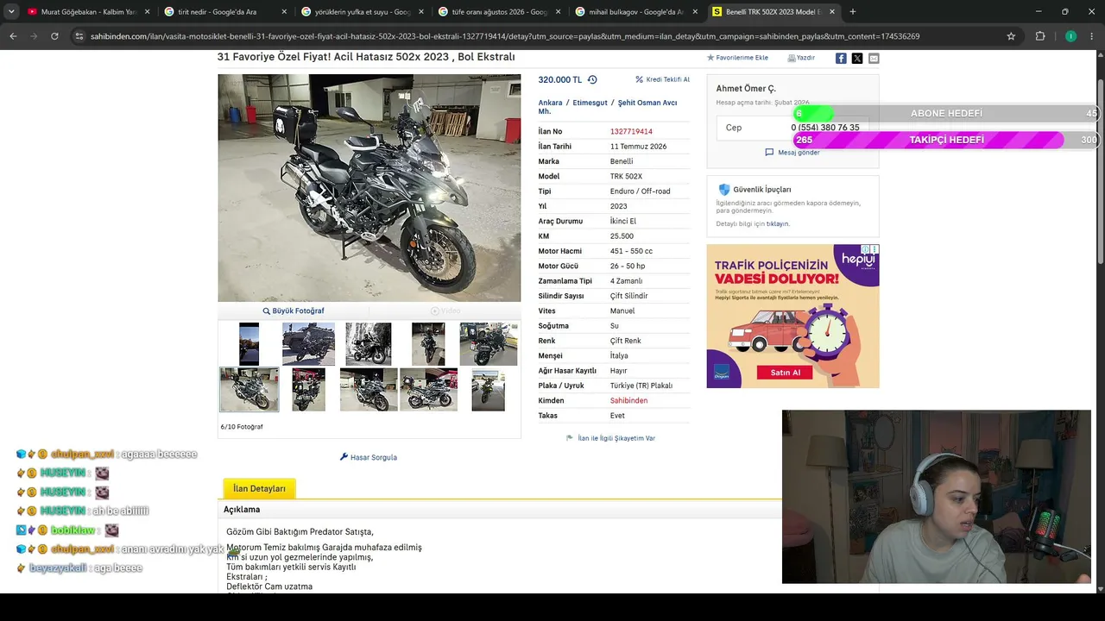The width and height of the screenshot is (1105, 621).
Task: Open site information icon in address bar
Action: pyautogui.click(x=79, y=36)
